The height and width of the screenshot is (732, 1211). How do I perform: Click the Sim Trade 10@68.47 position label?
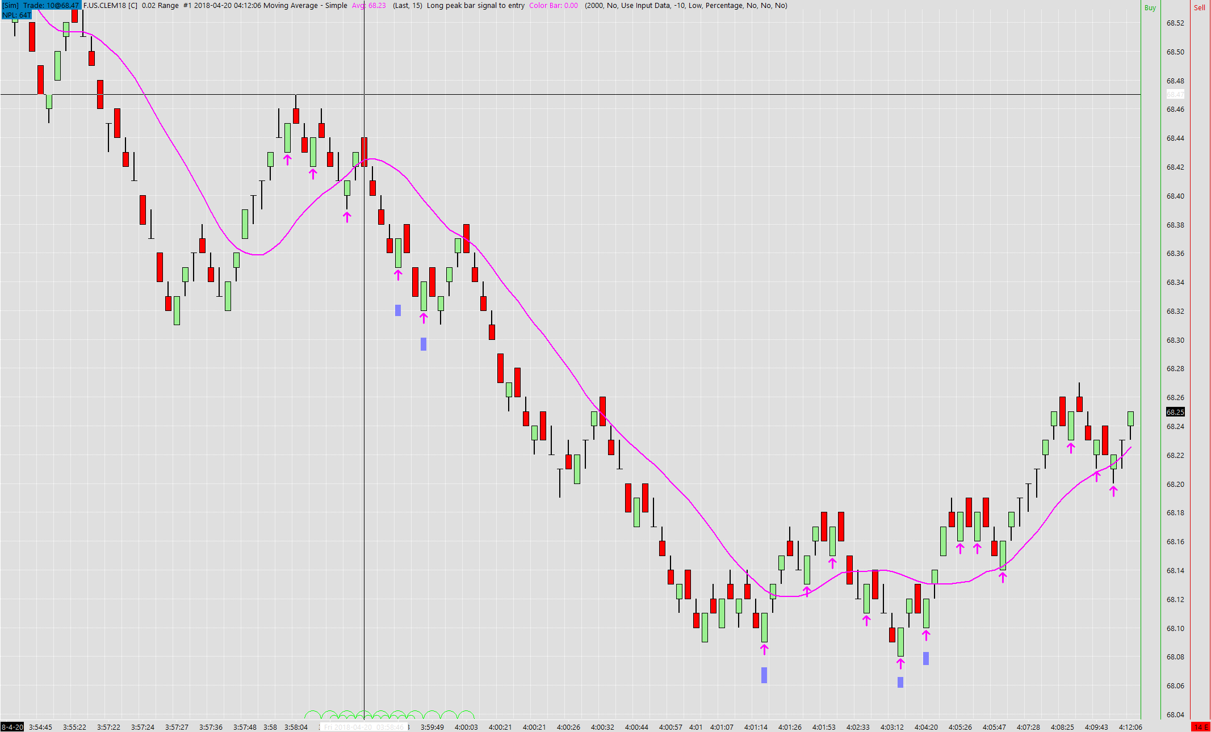pyautogui.click(x=41, y=5)
